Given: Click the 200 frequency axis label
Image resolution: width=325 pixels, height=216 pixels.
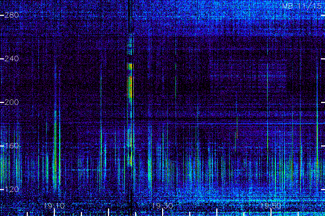Looking at the screenshot, I should (x=12, y=102).
